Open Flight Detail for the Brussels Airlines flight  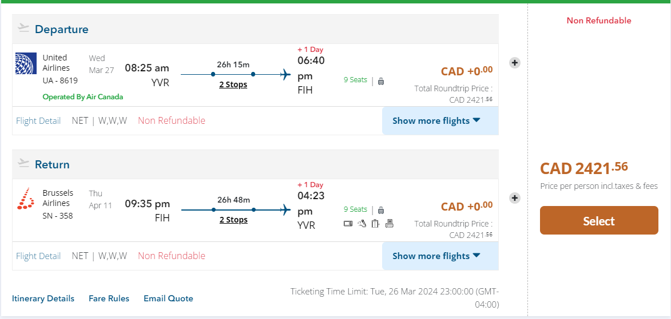(38, 256)
